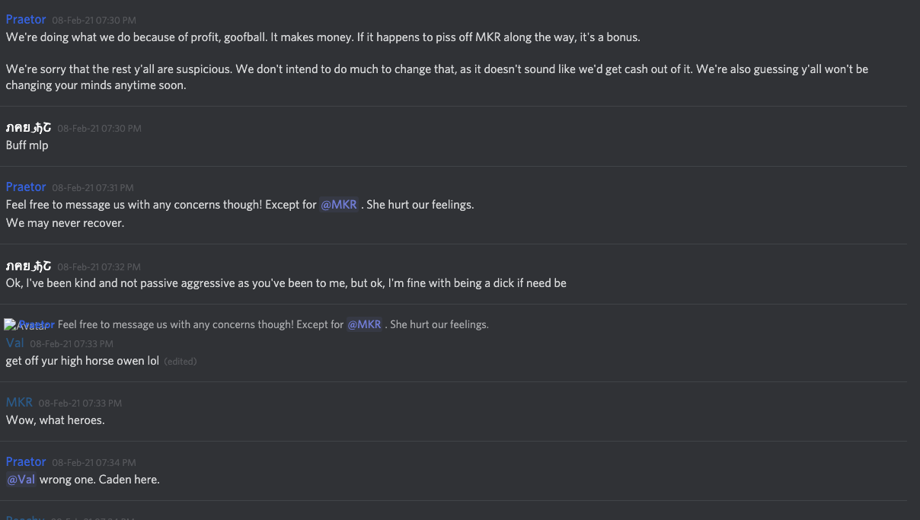920x520 pixels.
Task: Click the 07:30 PM timestamp beside the first Praetor
Action: [x=94, y=20]
